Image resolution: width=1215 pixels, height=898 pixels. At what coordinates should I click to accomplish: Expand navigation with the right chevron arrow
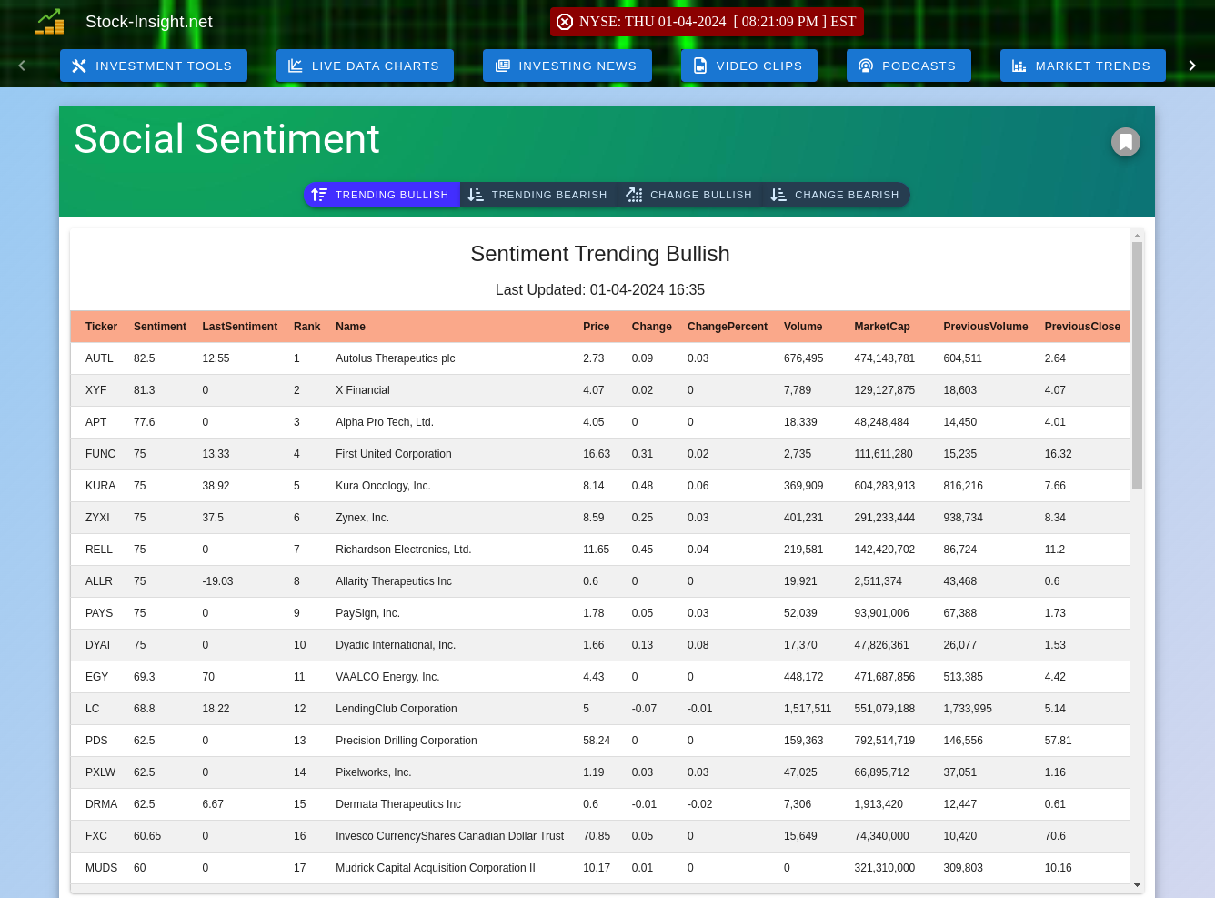point(1192,65)
